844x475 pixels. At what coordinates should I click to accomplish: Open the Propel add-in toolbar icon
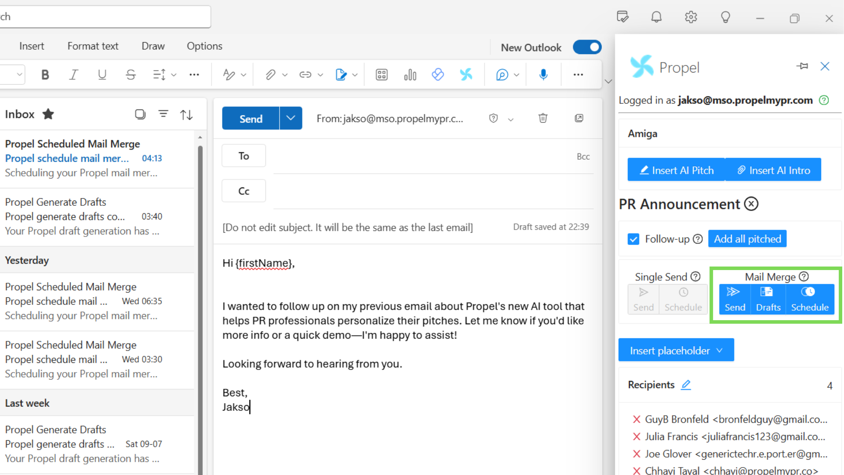(466, 75)
